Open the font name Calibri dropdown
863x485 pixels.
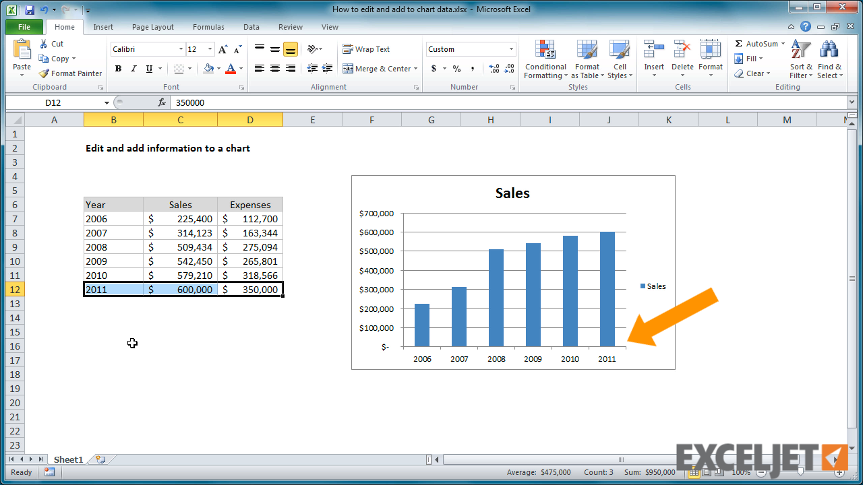pyautogui.click(x=181, y=49)
